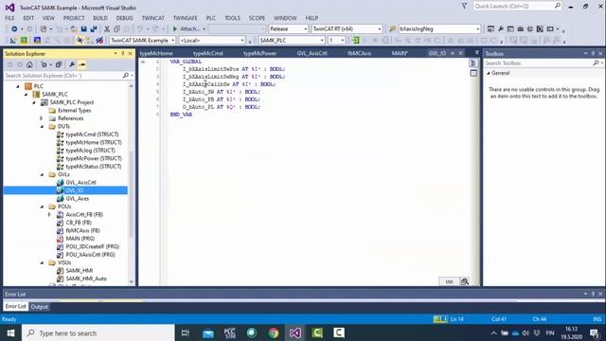Image resolution: width=606 pixels, height=341 pixels.
Task: Click the Attach... start button
Action: click(x=189, y=29)
